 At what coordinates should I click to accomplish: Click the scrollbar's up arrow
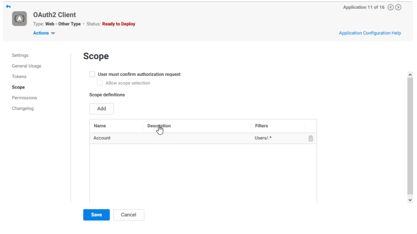410,74
